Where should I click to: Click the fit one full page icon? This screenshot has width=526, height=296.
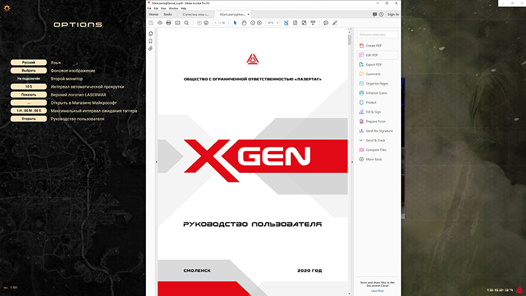[x=295, y=23]
